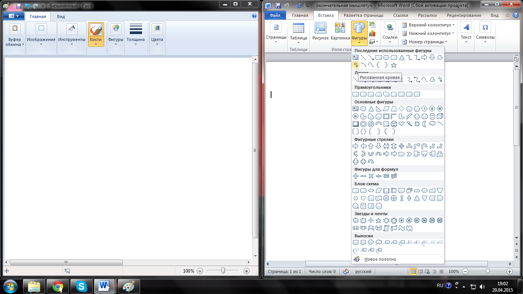This screenshot has height=294, width=523.
Task: Open Номер страницы dropdown
Action: [424, 42]
